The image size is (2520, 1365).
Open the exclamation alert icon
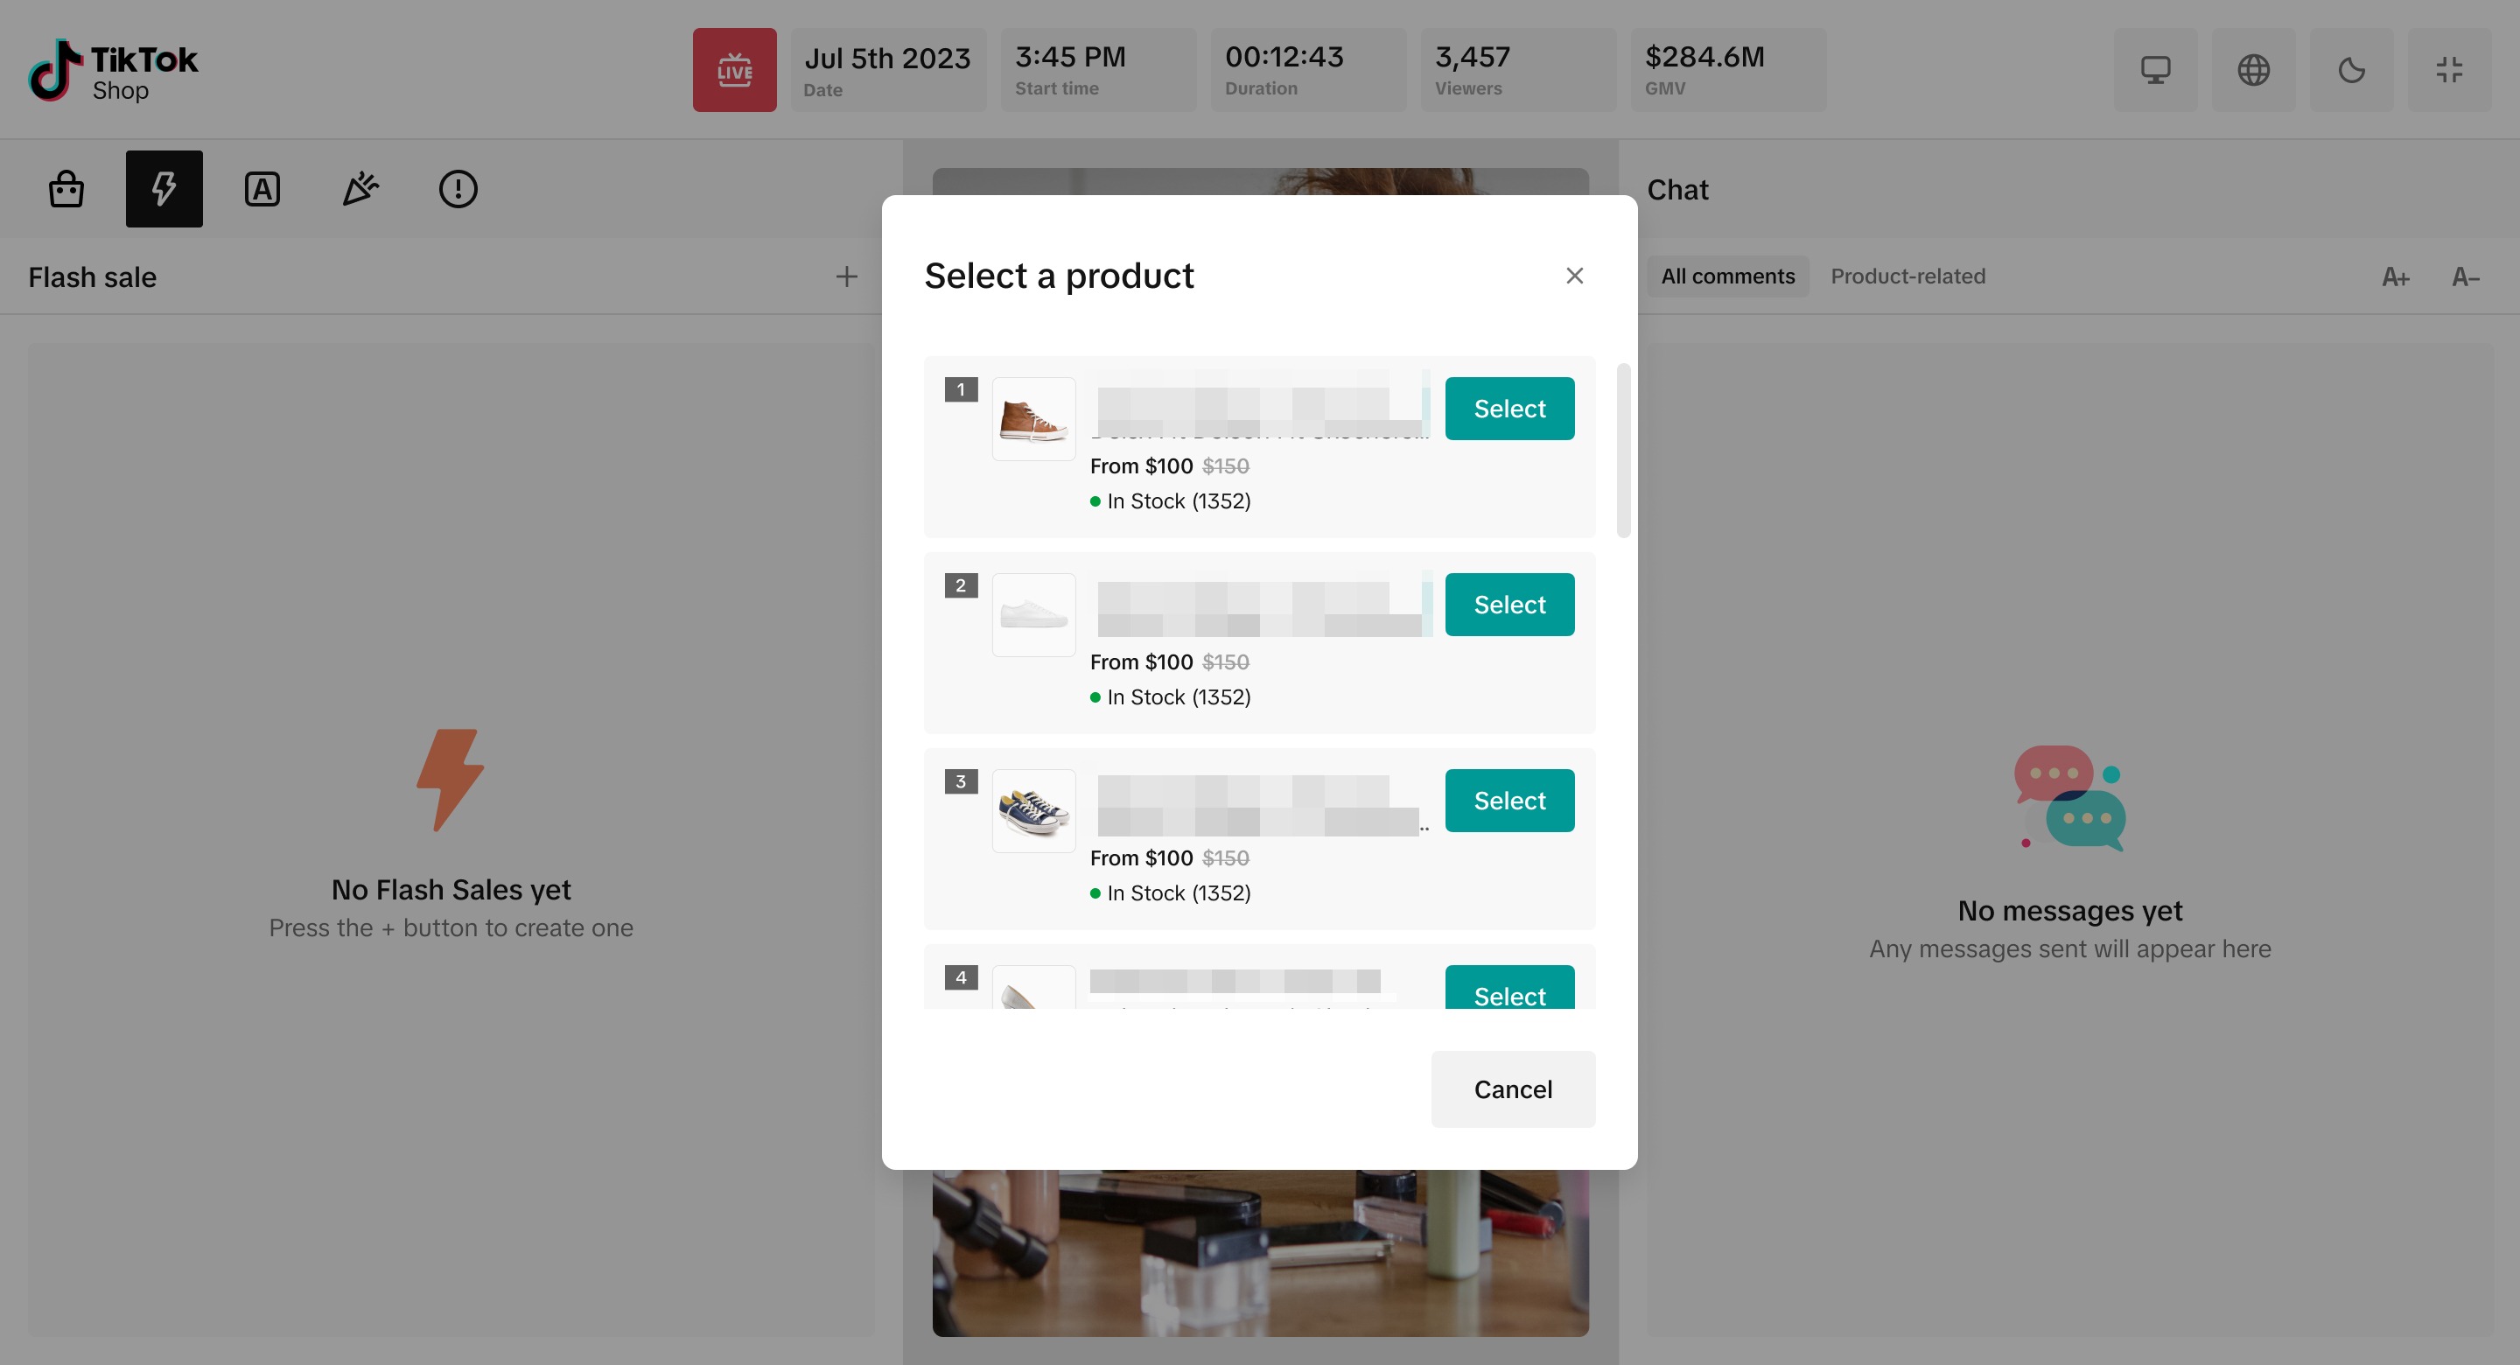click(x=458, y=189)
